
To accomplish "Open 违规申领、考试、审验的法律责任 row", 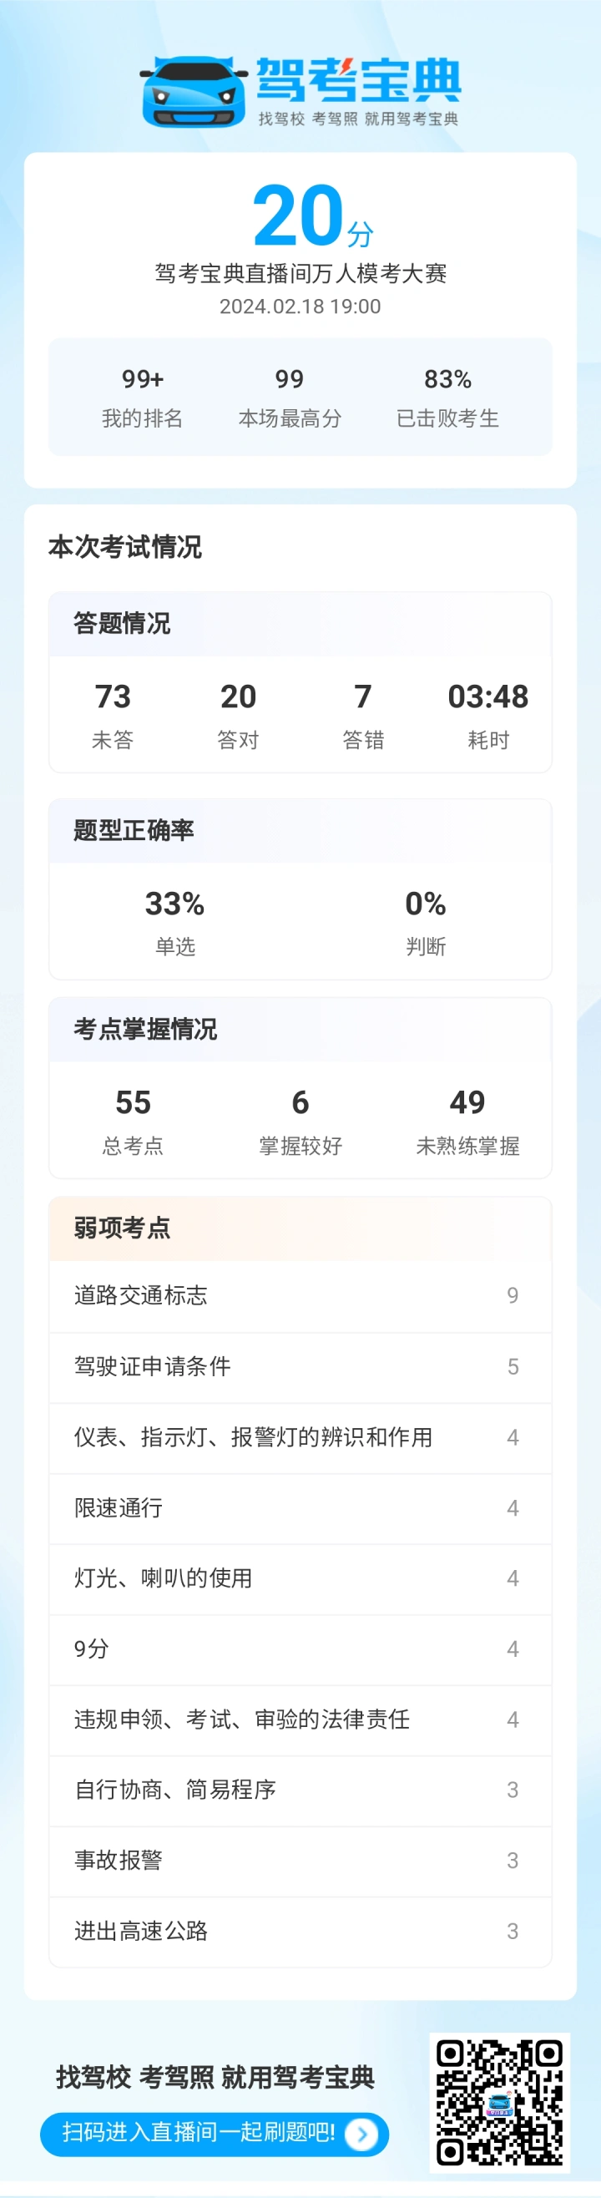I will [x=300, y=1720].
